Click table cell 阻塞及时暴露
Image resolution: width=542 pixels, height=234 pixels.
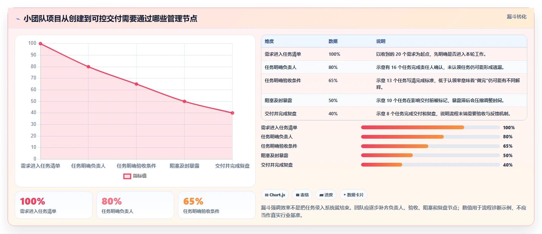278,101
